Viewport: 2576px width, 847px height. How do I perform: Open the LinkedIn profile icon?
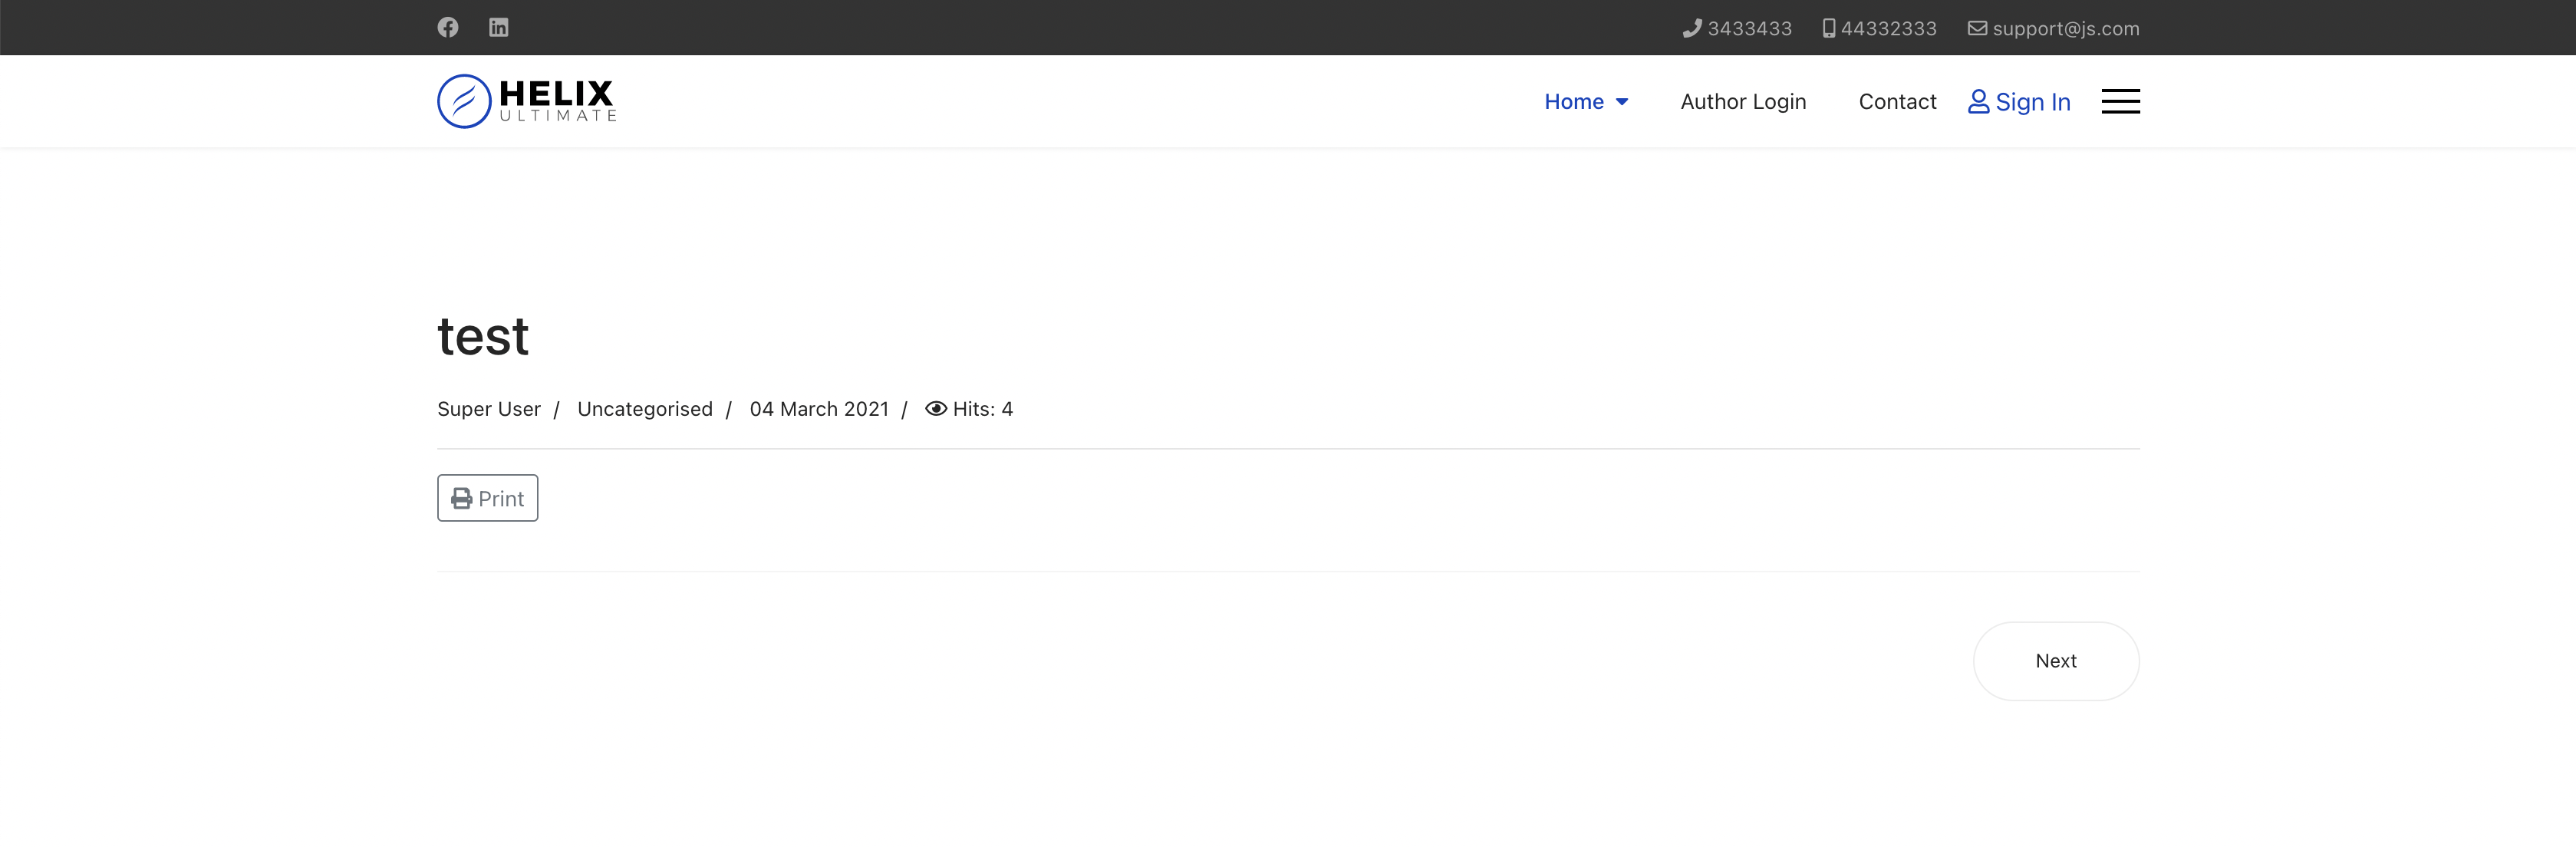tap(498, 27)
